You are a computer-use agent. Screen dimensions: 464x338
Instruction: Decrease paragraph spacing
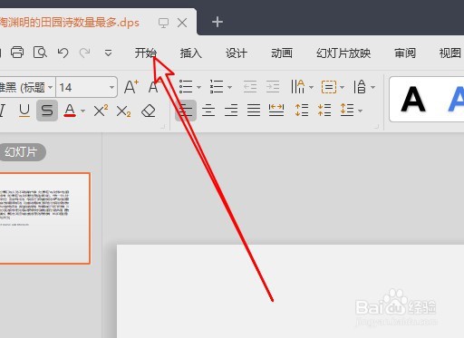tap(324, 111)
